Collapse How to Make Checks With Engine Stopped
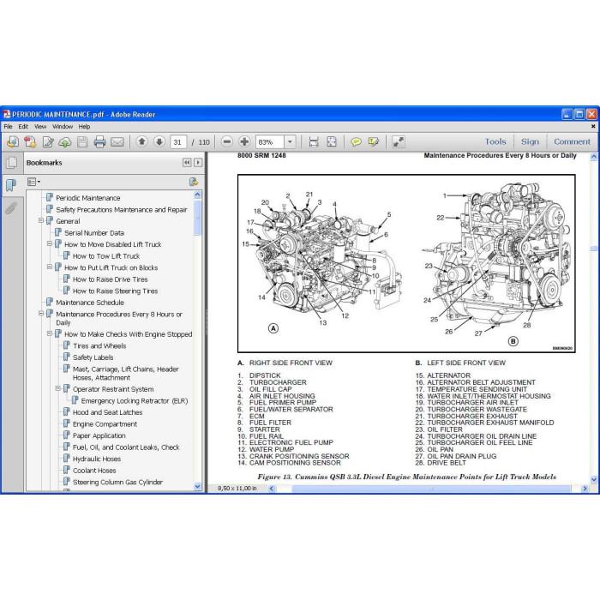The height and width of the screenshot is (600, 600). tap(50, 333)
